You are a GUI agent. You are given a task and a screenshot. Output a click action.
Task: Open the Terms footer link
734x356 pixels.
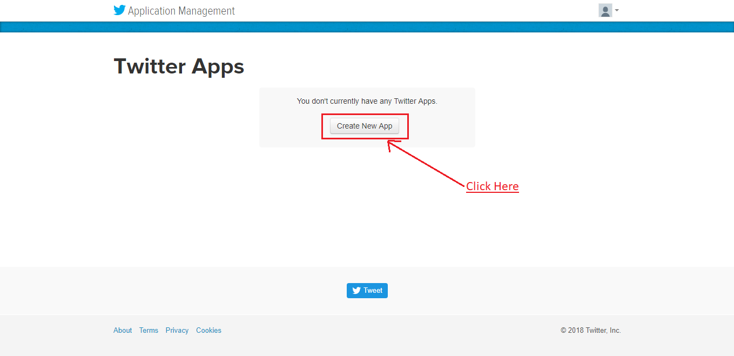pyautogui.click(x=149, y=331)
